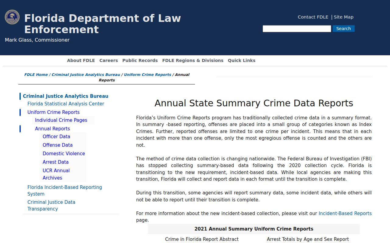Open Uniform Crime Reports breadcrumb link
The height and width of the screenshot is (243, 390).
147,75
